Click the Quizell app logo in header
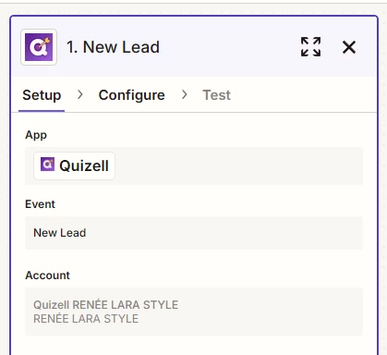Image resolution: width=387 pixels, height=355 pixels. (39, 47)
